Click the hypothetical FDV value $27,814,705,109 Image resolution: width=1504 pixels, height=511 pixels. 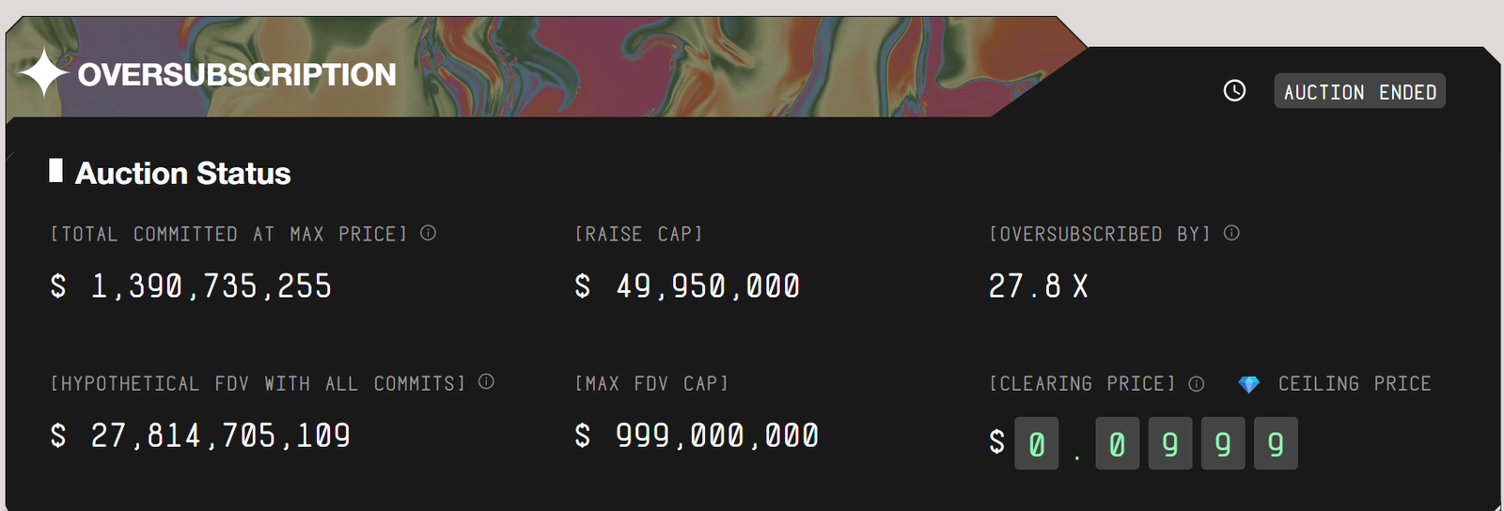201,435
